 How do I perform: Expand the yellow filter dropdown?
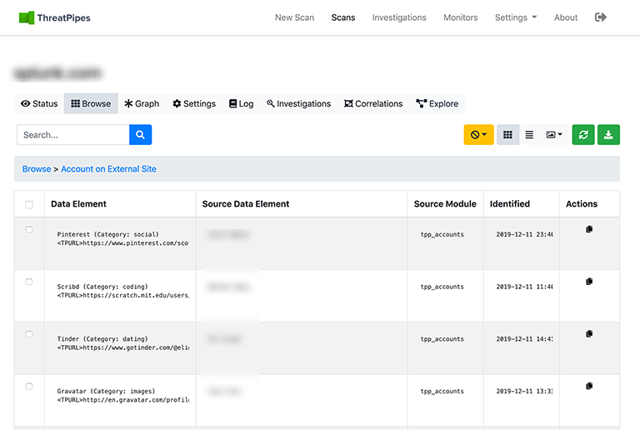click(x=478, y=135)
